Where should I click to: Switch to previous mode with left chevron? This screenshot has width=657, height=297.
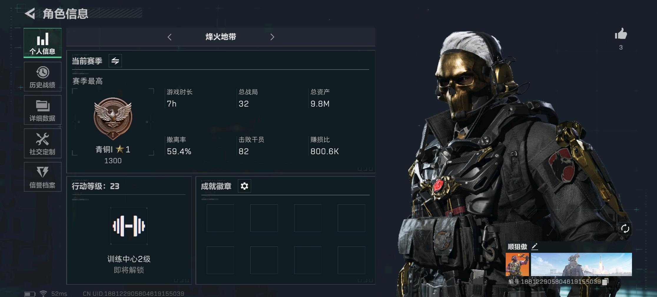pyautogui.click(x=170, y=37)
